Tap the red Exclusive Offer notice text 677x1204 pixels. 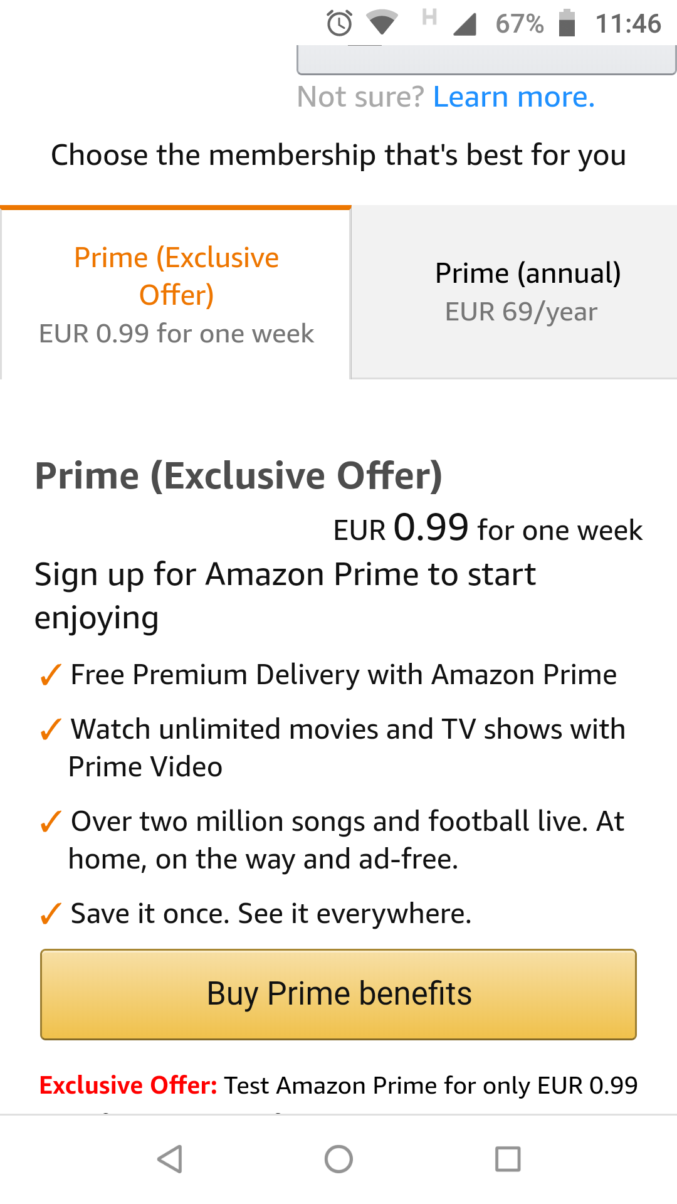pos(129,1085)
